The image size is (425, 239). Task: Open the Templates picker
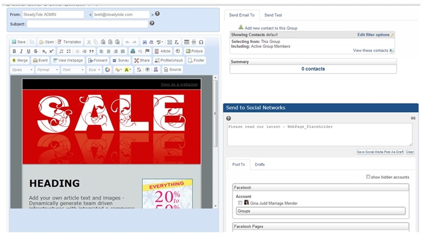69,42
